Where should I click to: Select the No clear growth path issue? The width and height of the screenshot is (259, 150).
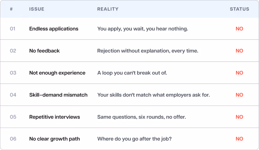(x=55, y=139)
